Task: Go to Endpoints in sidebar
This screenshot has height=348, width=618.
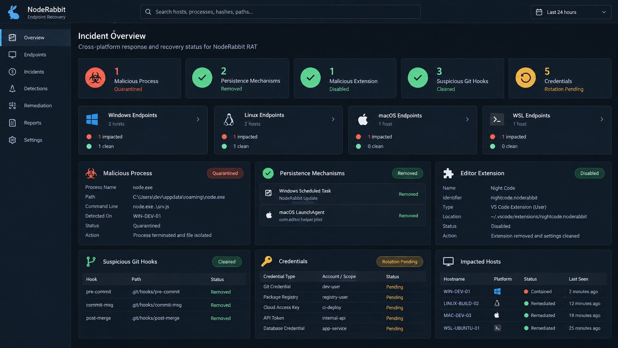Action: 35,55
